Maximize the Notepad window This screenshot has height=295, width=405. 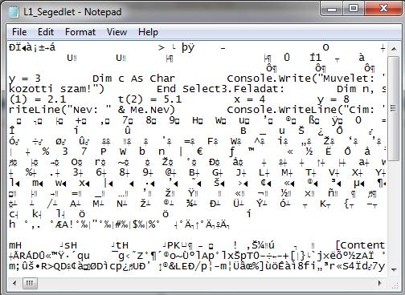354,9
